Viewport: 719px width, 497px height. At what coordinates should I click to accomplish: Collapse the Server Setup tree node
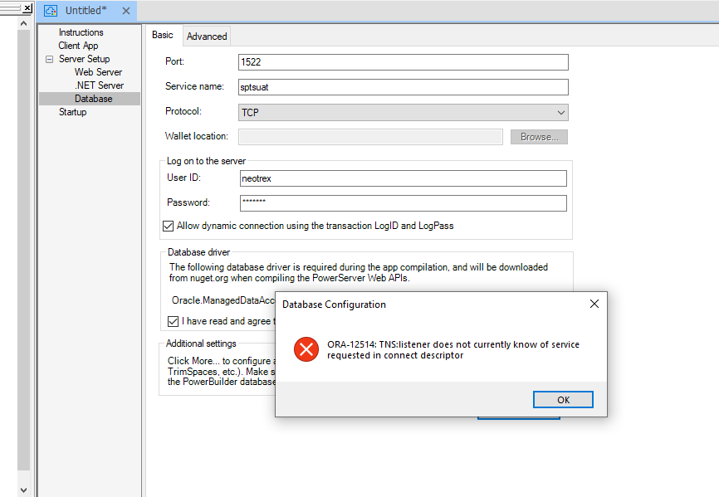tap(50, 60)
